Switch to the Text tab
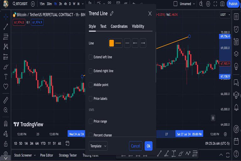 [103, 26]
